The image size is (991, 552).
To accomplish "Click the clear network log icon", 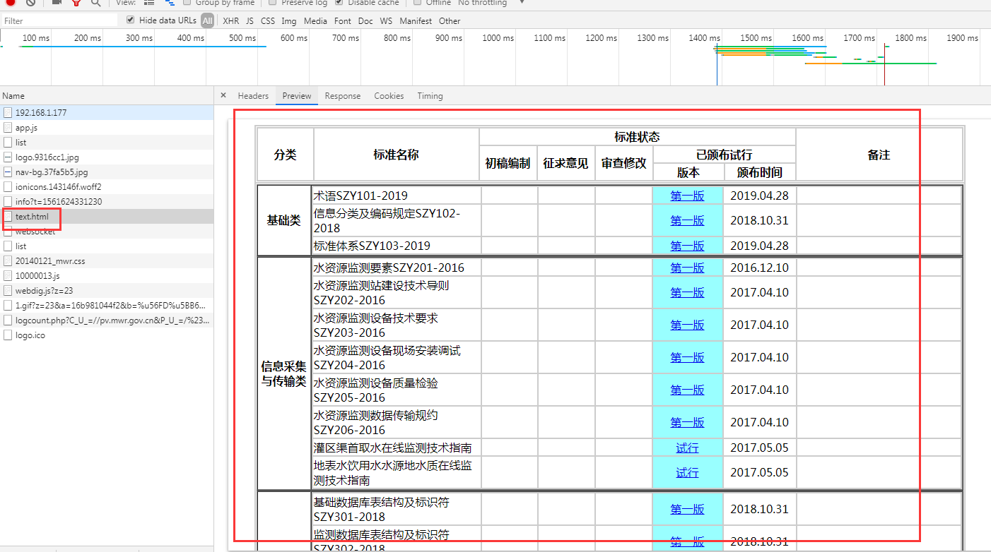I will click(x=30, y=4).
